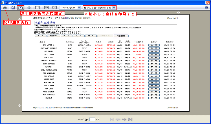Click the top margin adjust handle on left

[x=19, y=18]
